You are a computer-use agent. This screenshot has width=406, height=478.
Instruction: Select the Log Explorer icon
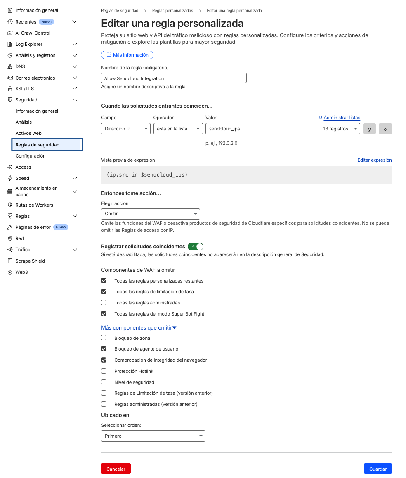click(x=9, y=44)
